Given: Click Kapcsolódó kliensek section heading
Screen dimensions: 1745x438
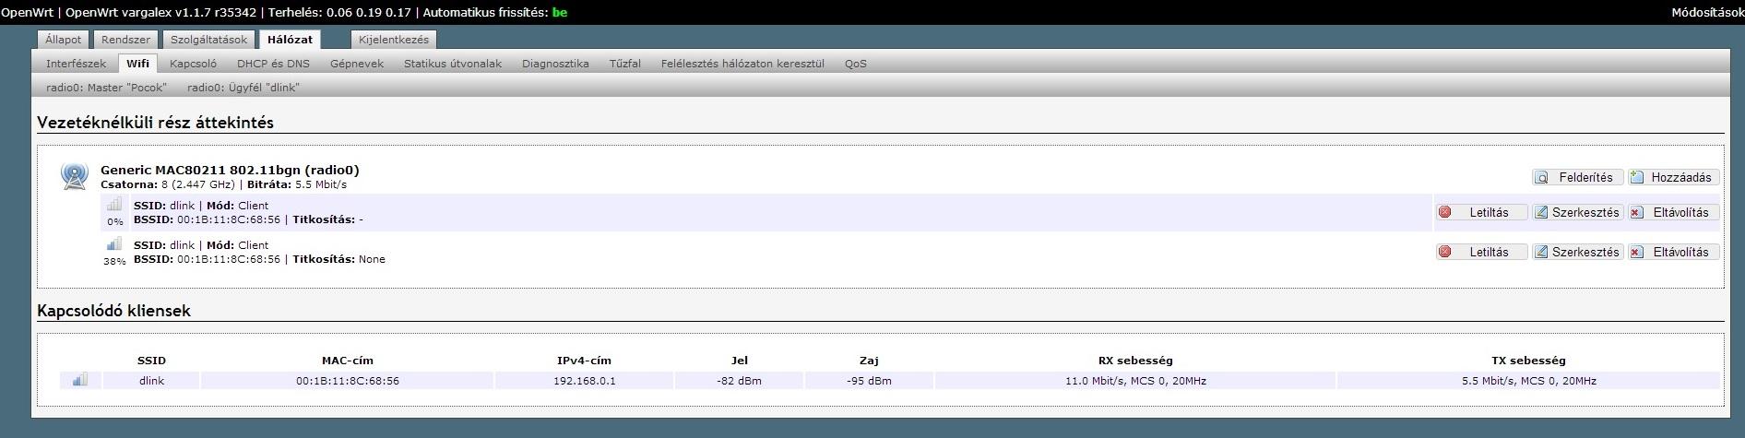Looking at the screenshot, I should click(x=113, y=311).
